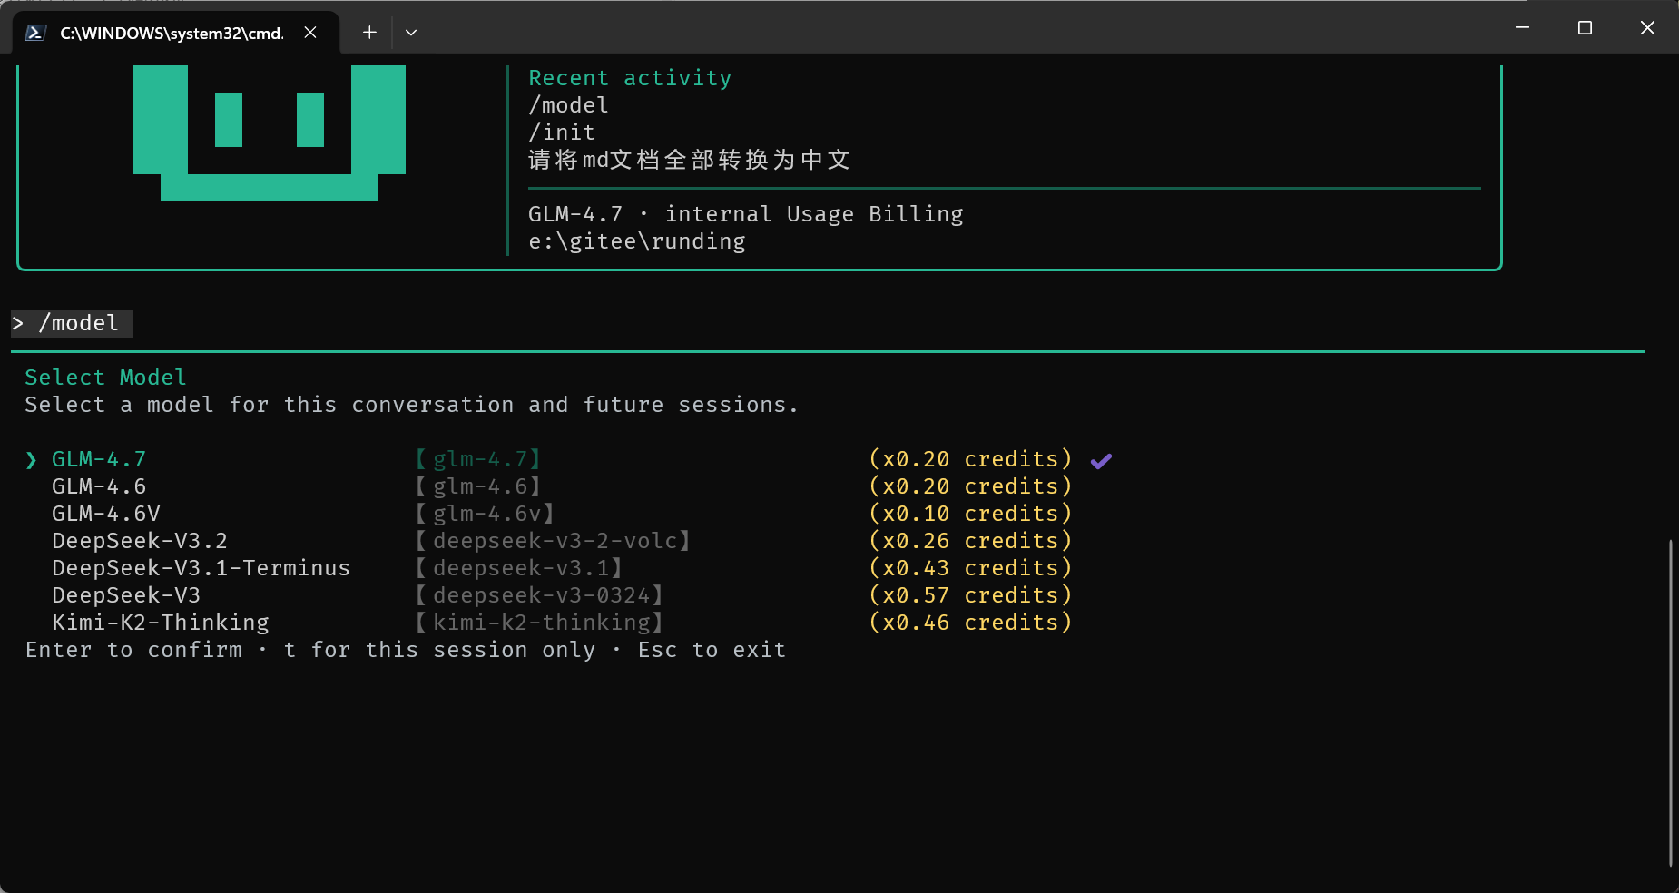This screenshot has width=1679, height=893.
Task: Expand the terminal profile dropdown arrow
Action: click(411, 33)
